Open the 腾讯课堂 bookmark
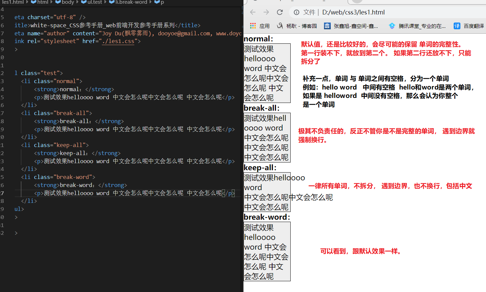This screenshot has width=486, height=292. point(417,26)
